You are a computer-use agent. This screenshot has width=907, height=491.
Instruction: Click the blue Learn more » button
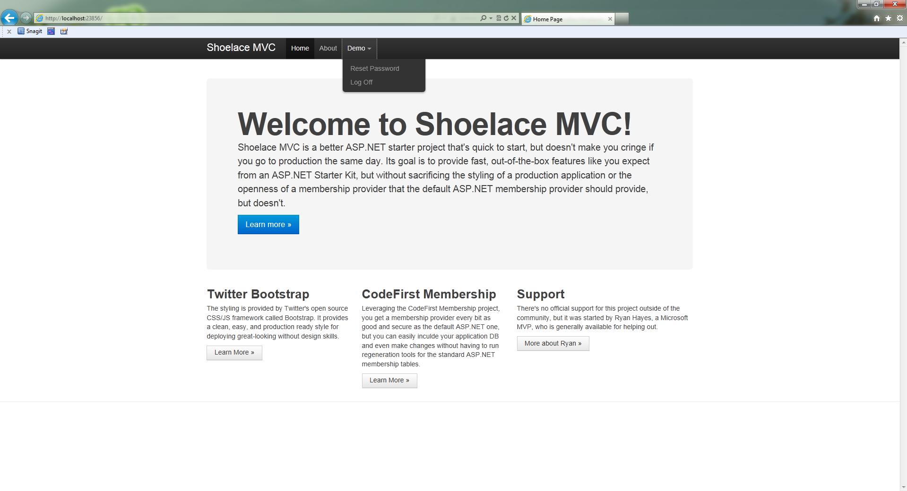click(268, 225)
